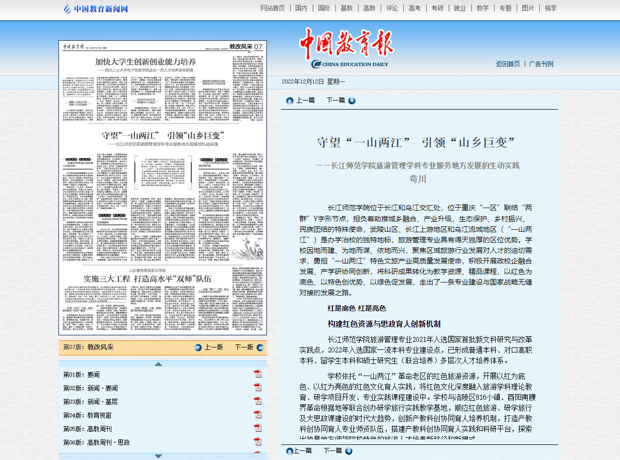The width and height of the screenshot is (620, 460).
Task: Open PDF icon for 第02版 新闻·要闻
Action: (x=257, y=387)
